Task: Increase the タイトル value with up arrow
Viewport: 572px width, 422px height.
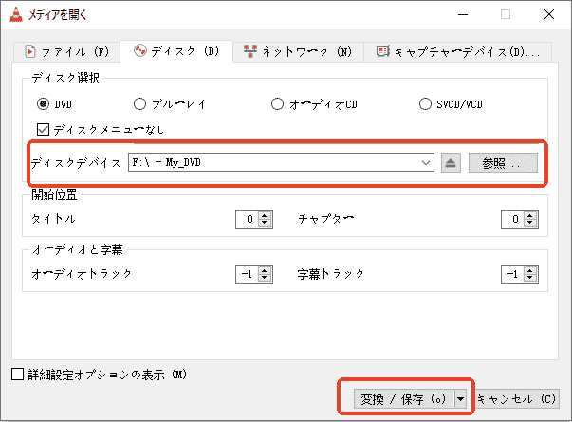Action: (x=265, y=215)
